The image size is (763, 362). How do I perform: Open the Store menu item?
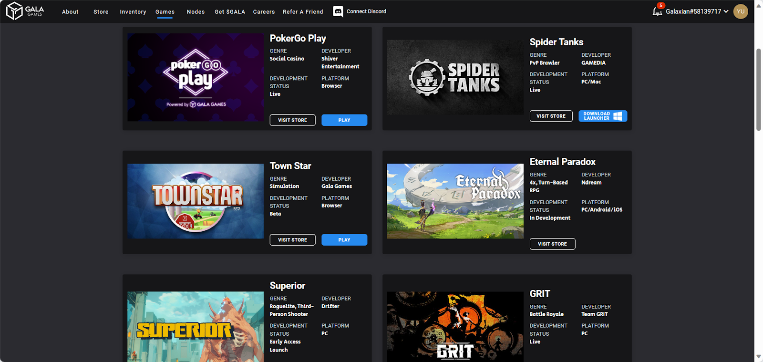(x=101, y=12)
